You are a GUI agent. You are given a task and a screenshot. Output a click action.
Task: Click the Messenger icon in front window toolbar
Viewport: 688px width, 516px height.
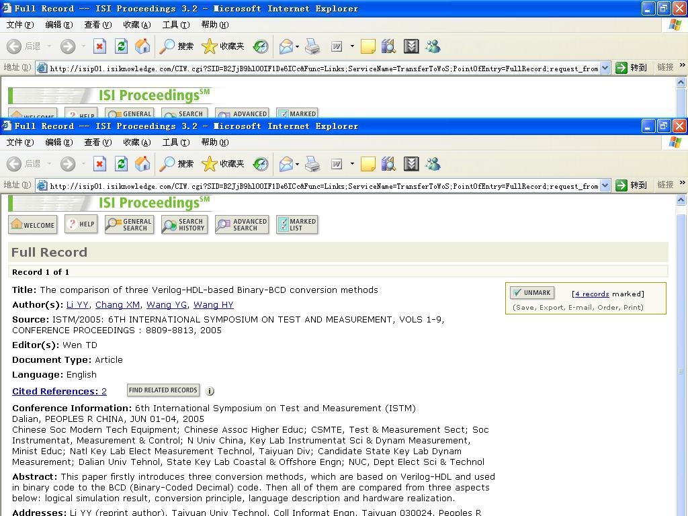pos(433,163)
